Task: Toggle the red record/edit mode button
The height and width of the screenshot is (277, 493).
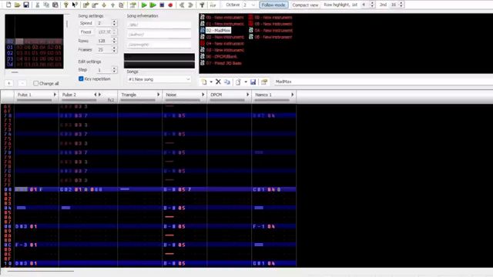Action: [170, 5]
